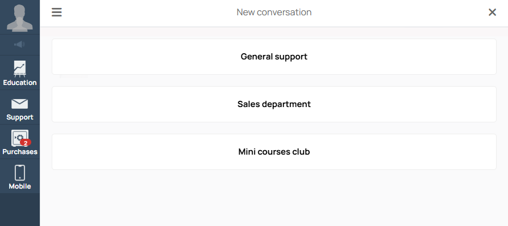
Task: Click the blank sidebar area below Mobile
Action: click(20, 210)
